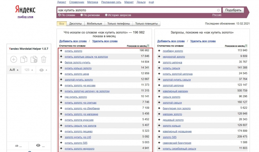The image size is (259, 152).
Task: Open the 'ещё' menu in top navigation
Action: click(x=151, y=2)
